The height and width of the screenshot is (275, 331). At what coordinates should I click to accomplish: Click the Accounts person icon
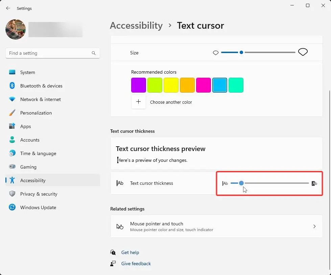click(12, 140)
